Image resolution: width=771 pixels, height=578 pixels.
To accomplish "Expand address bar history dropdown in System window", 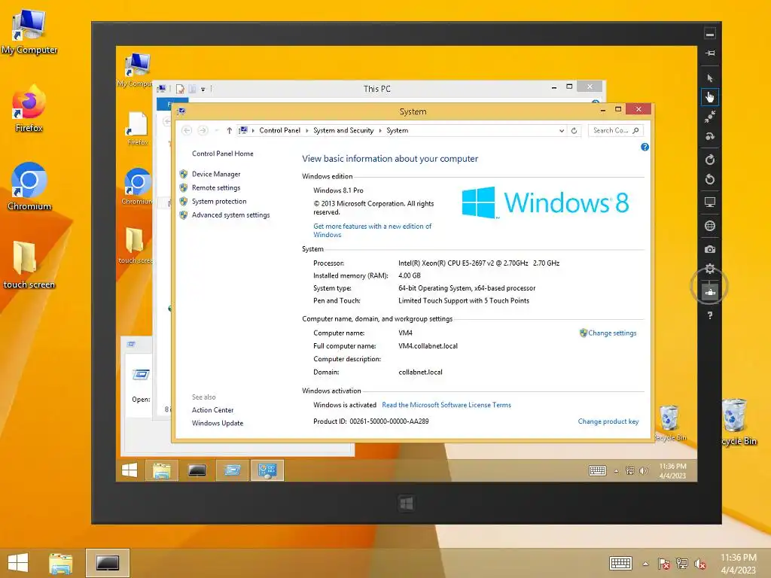I will point(562,130).
